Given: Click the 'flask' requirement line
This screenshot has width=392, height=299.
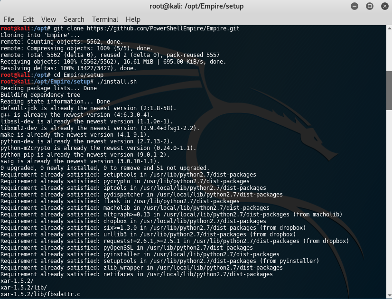Looking at the screenshot, I should pyautogui.click(x=120, y=201).
